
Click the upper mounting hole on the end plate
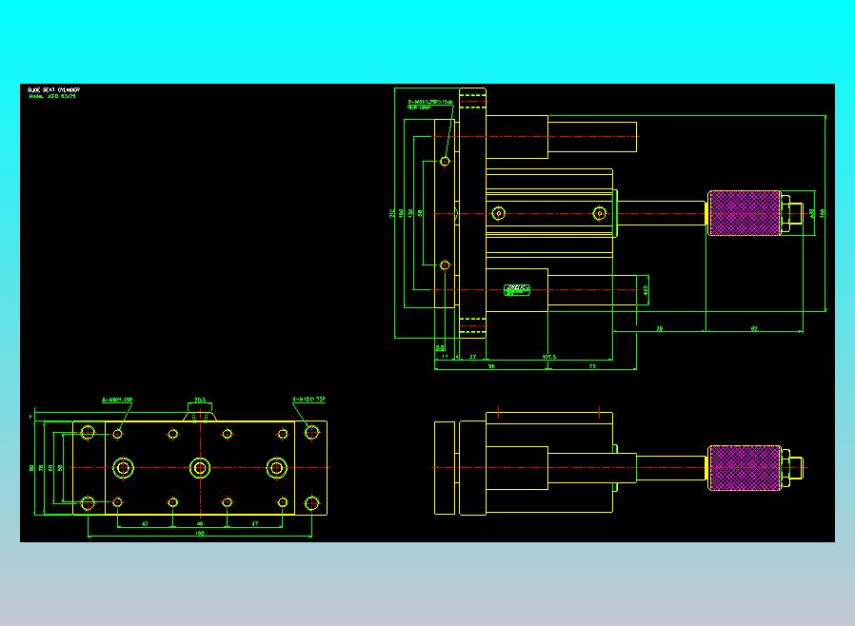445,162
